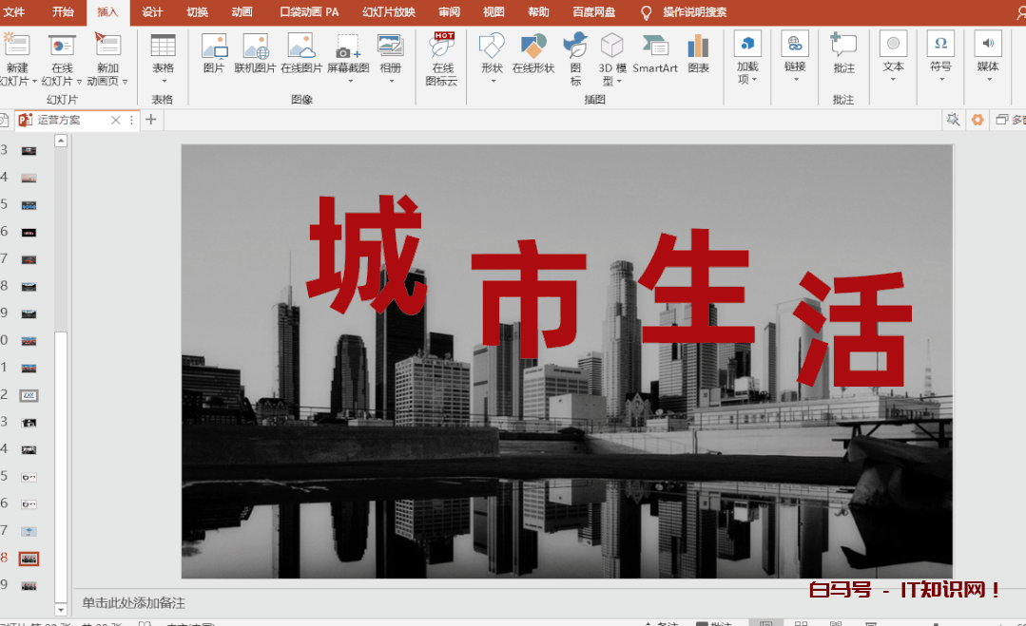Click the 在线形状 online shapes icon
The height and width of the screenshot is (626, 1026).
533,53
